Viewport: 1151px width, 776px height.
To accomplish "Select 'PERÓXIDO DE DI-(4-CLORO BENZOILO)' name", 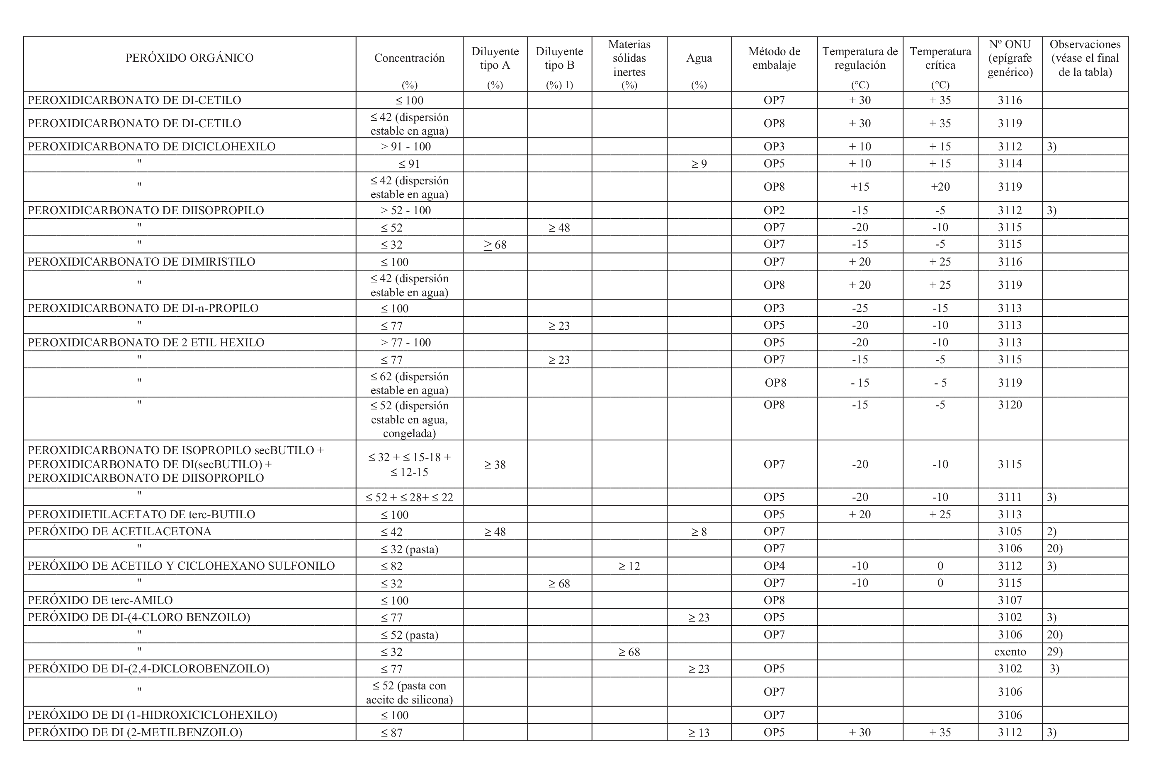I will pyautogui.click(x=138, y=617).
